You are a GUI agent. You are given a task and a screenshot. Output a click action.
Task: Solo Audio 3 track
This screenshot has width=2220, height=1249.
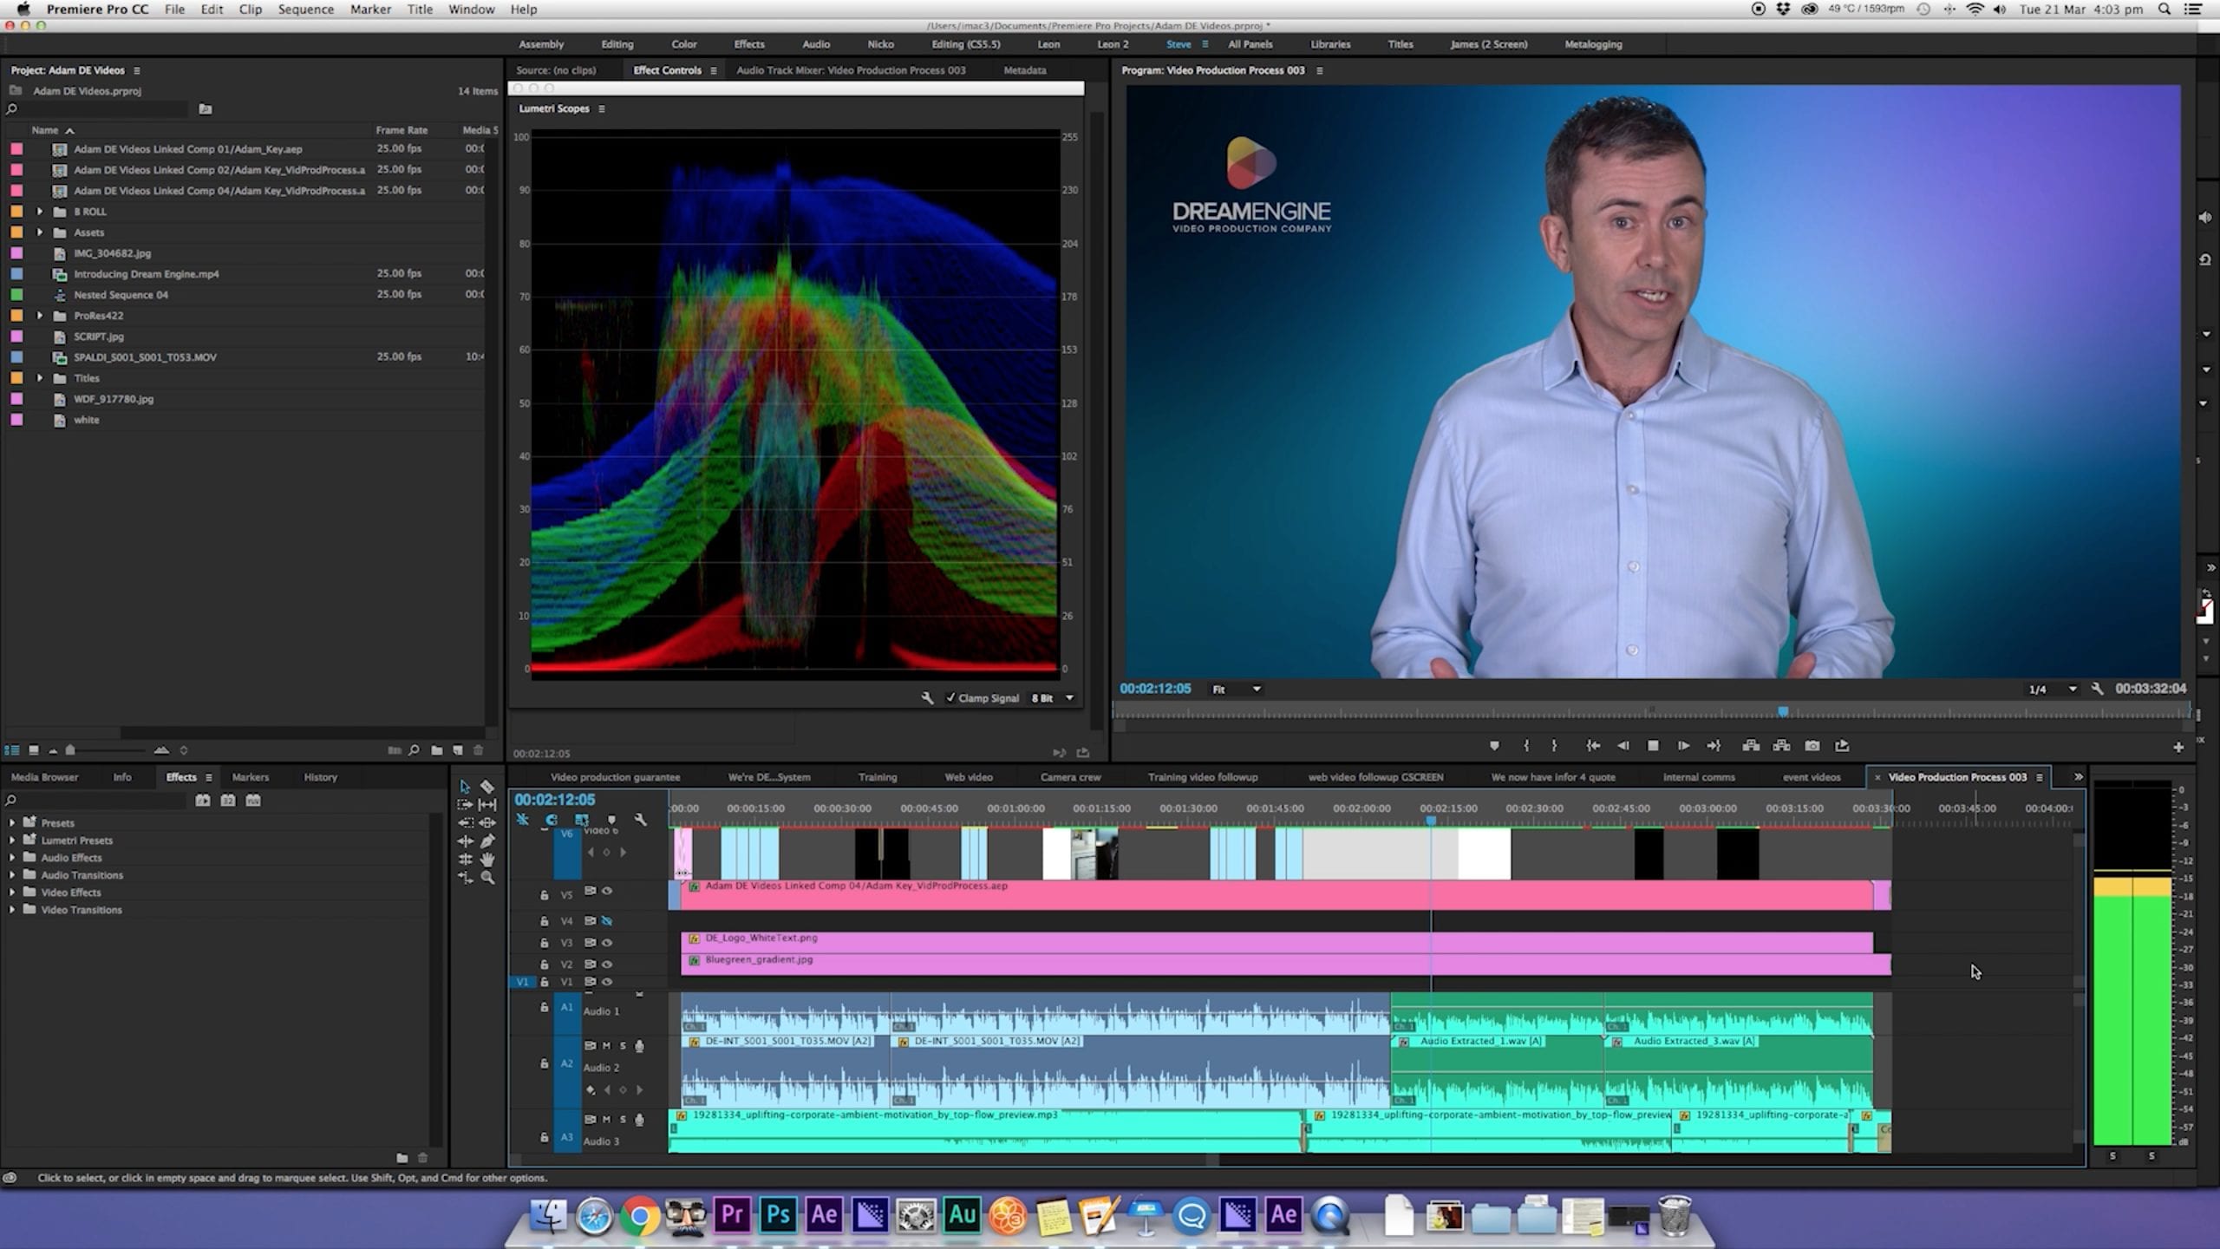pyautogui.click(x=623, y=1120)
